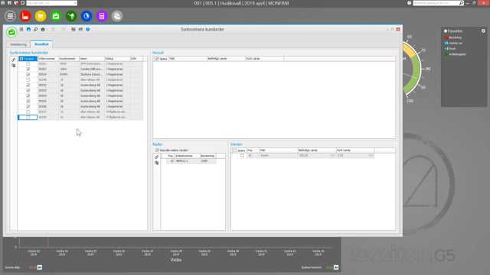Open the red factory manufacturing module
This screenshot has width=490, height=275.
(25, 16)
